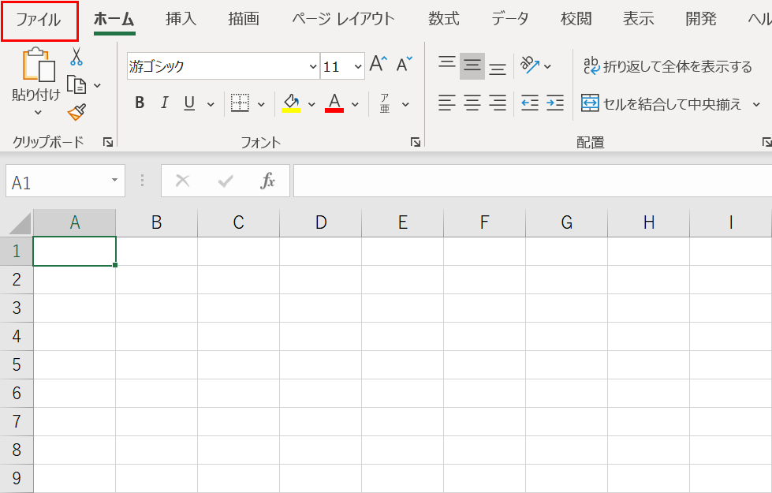Screen dimensions: 772x493
Task: Open the フォント group dialog launcher
Action: pos(416,143)
